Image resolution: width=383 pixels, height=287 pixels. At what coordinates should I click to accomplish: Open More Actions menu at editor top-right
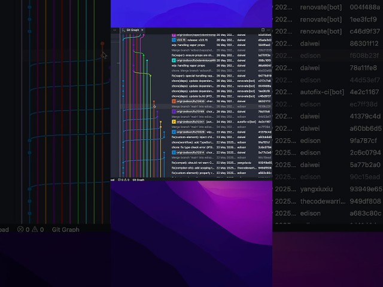click(x=269, y=30)
